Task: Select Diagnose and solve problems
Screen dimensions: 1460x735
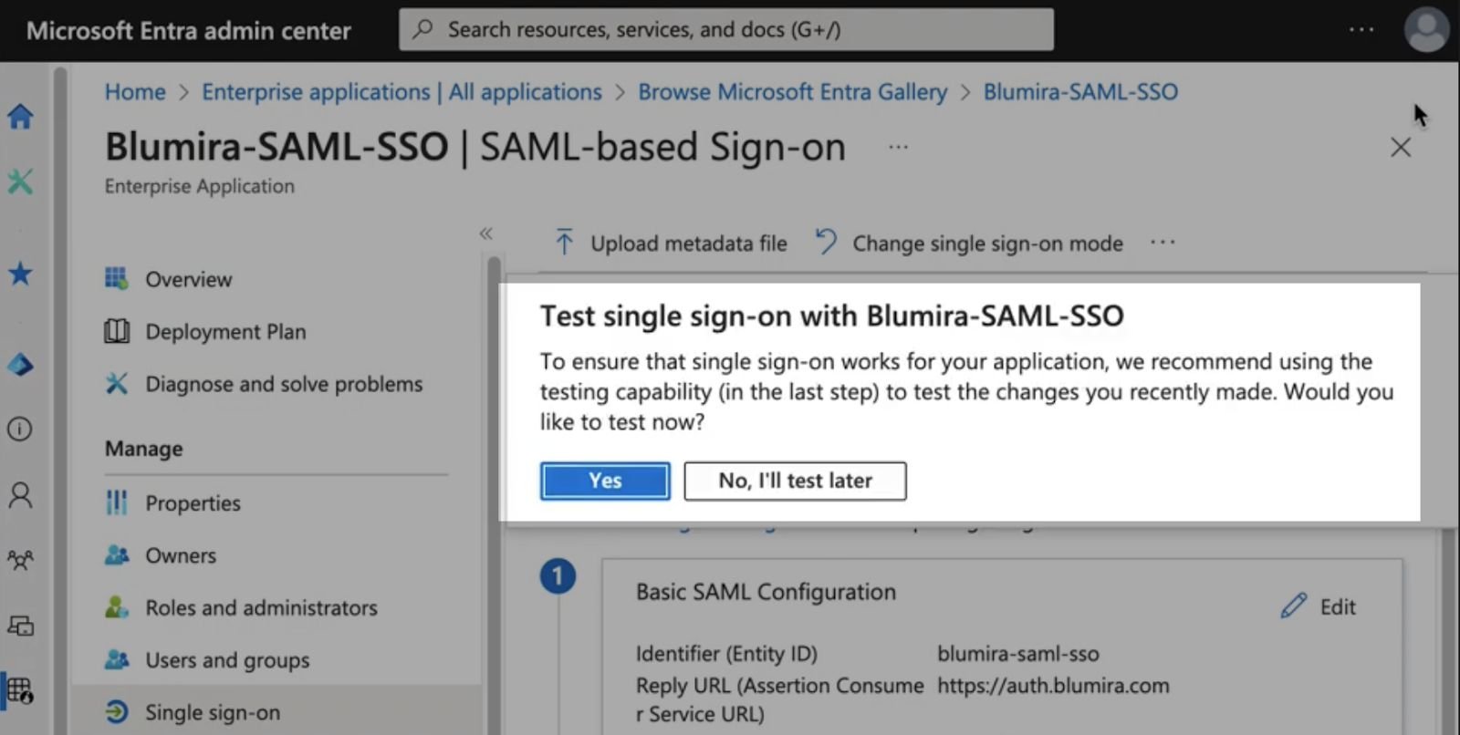Action: click(284, 384)
